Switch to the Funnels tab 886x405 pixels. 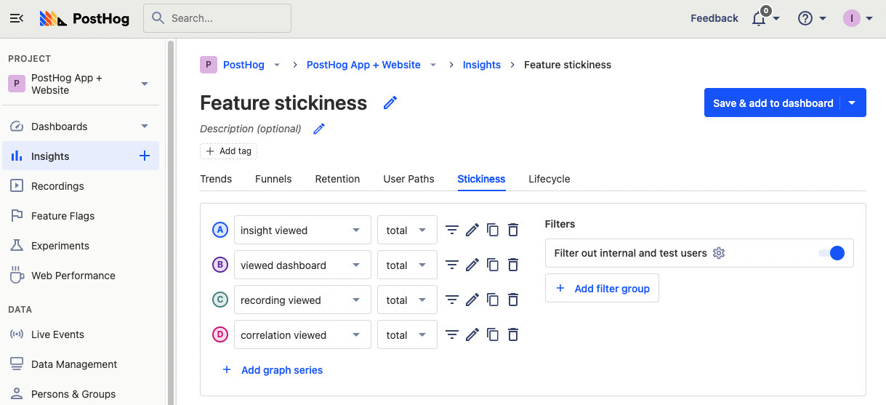[273, 179]
